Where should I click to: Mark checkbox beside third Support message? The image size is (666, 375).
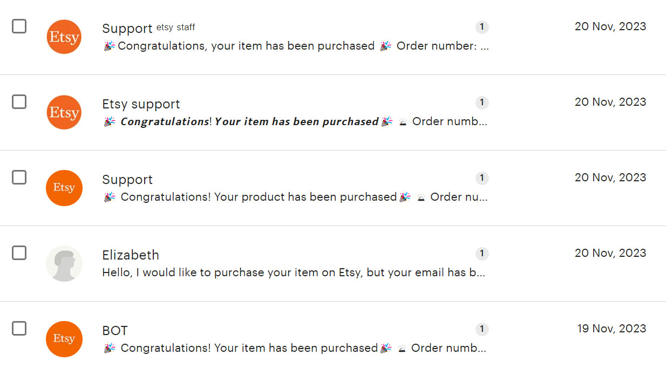click(19, 177)
